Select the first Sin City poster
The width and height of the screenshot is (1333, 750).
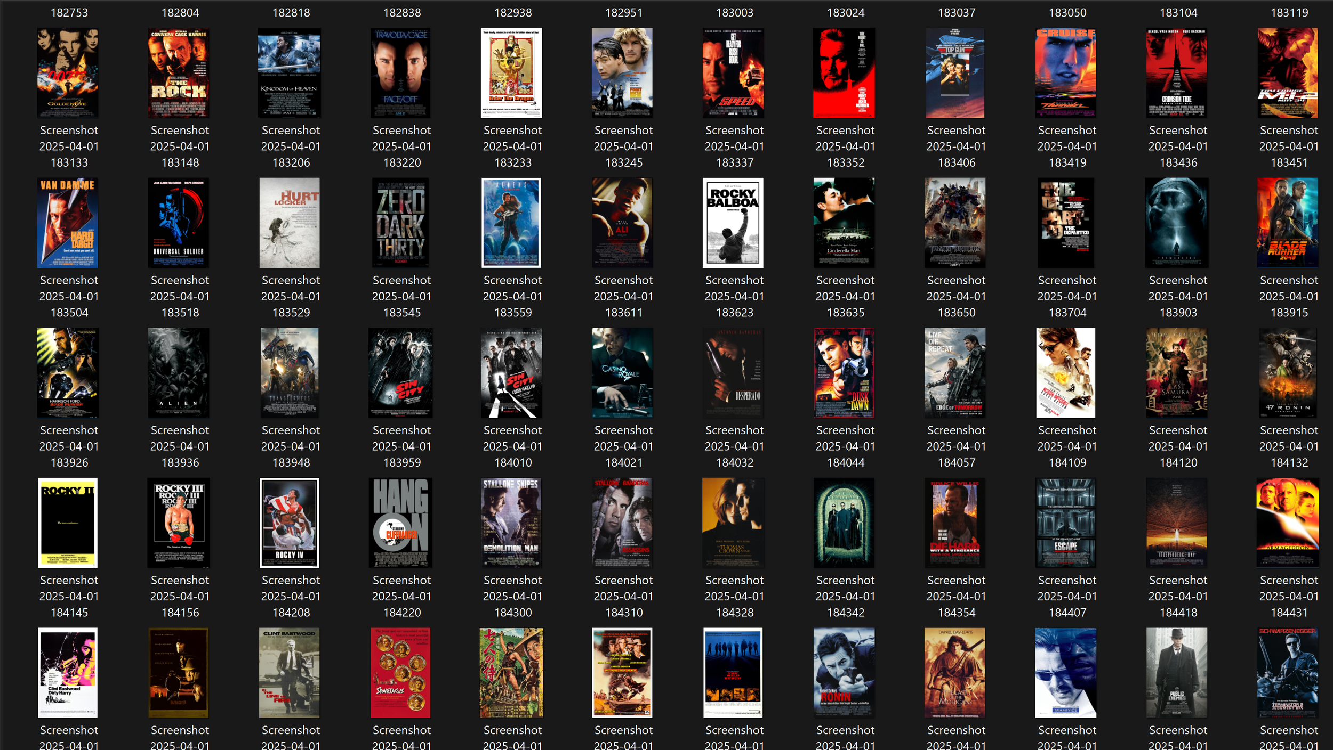(x=400, y=373)
